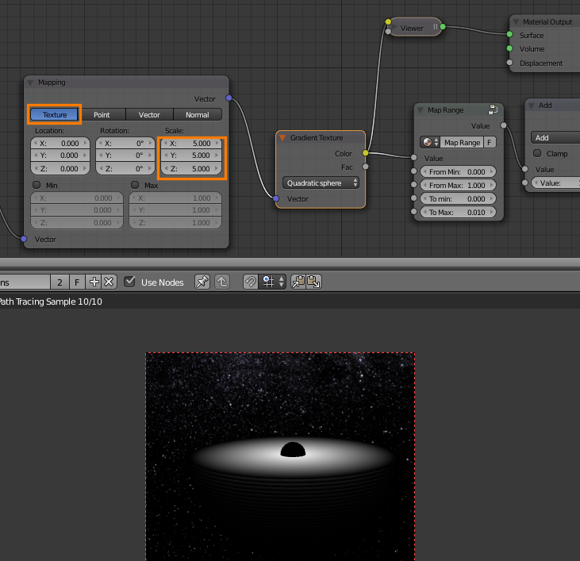The width and height of the screenshot is (580, 561).
Task: Collapse the Mapping node with its triangle
Action: (x=31, y=83)
